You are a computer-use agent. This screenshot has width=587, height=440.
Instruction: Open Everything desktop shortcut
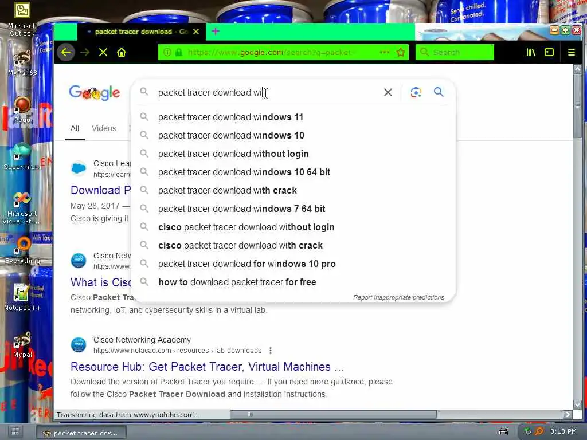(x=22, y=250)
